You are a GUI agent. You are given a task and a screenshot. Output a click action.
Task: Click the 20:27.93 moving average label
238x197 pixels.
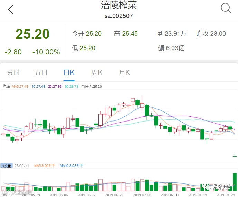[x=55, y=87]
